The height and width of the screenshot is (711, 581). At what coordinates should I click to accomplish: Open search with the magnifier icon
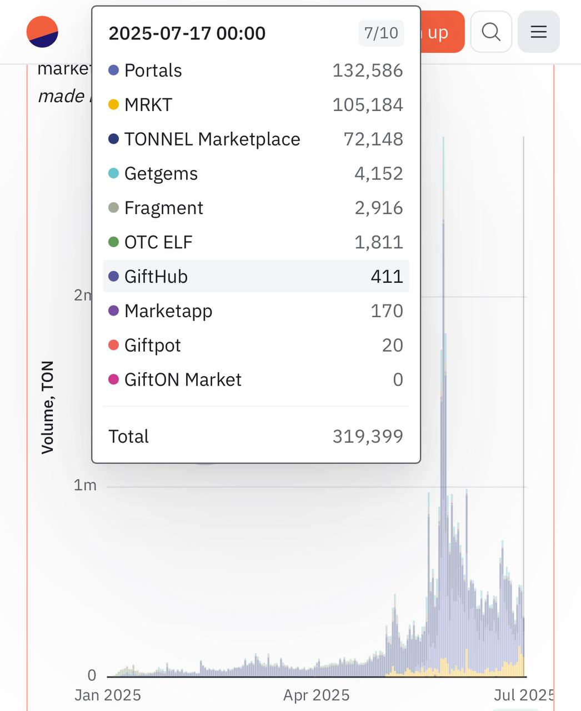coord(491,32)
